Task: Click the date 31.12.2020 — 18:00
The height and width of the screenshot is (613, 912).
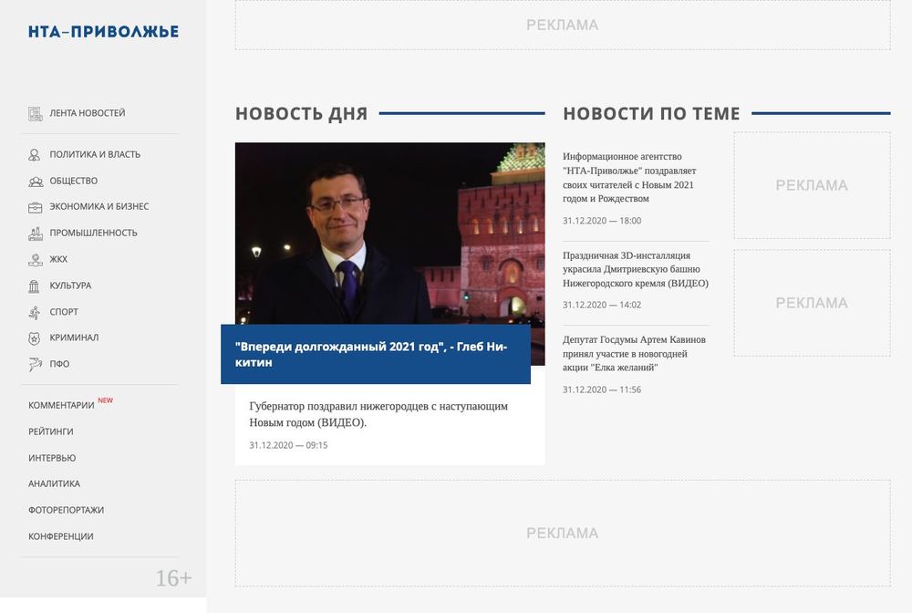Action: click(x=602, y=221)
